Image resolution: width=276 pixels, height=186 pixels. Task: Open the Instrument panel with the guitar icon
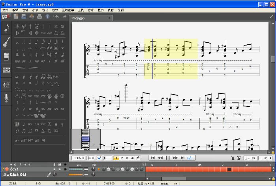[x=6, y=42]
